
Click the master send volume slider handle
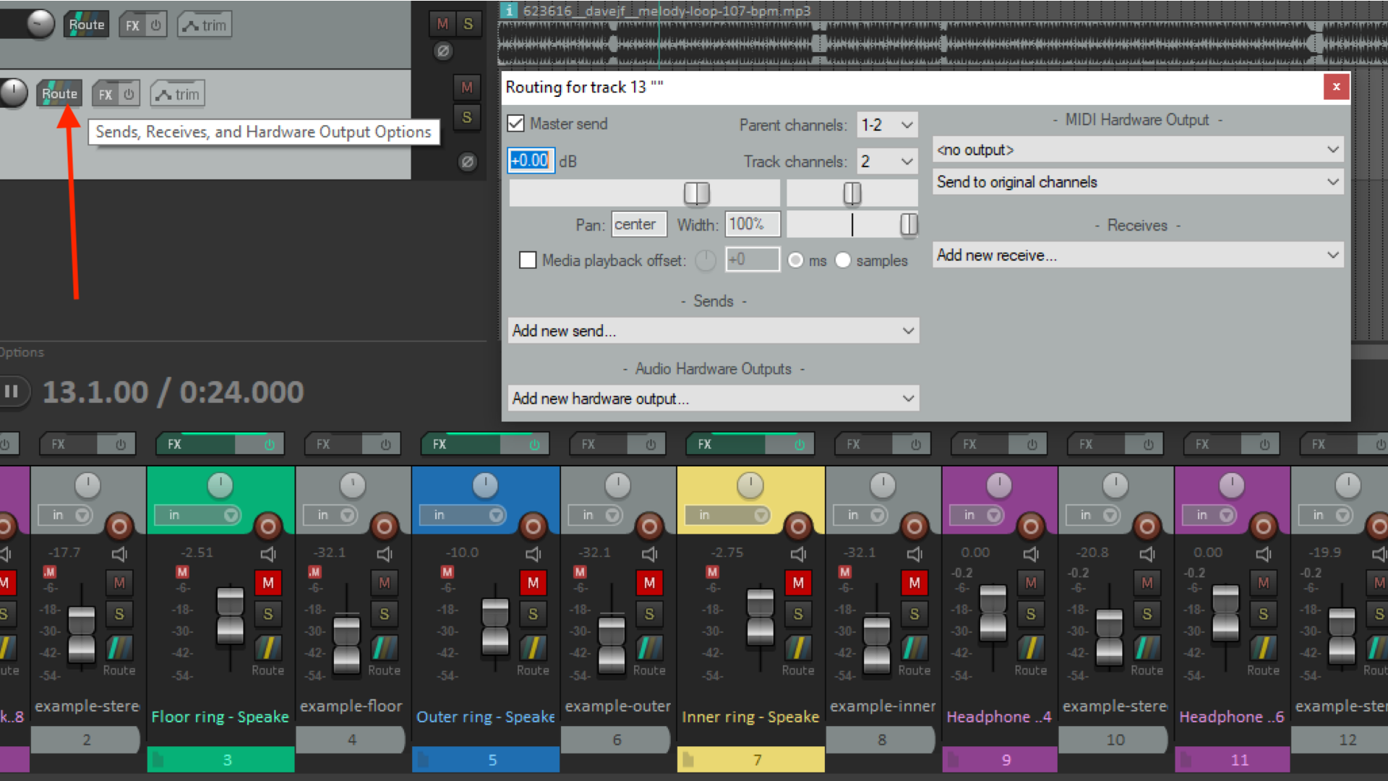697,193
